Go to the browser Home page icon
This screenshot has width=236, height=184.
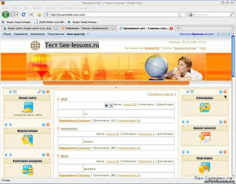[39, 15]
